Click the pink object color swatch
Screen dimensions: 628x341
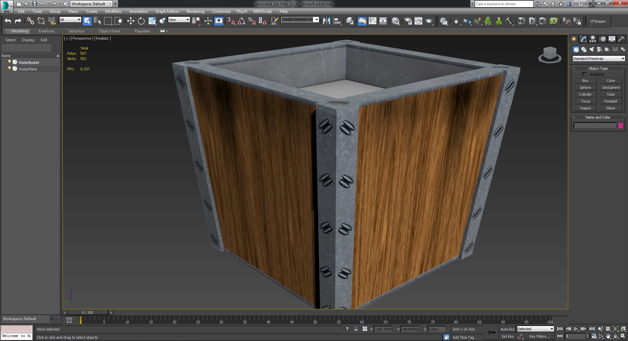click(620, 125)
